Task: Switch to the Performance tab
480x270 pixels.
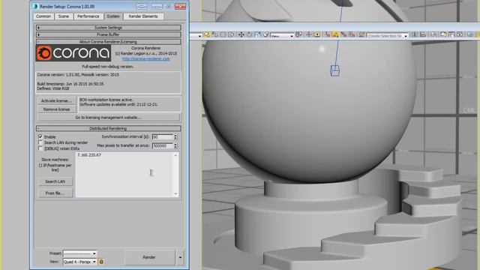Action: [x=88, y=16]
